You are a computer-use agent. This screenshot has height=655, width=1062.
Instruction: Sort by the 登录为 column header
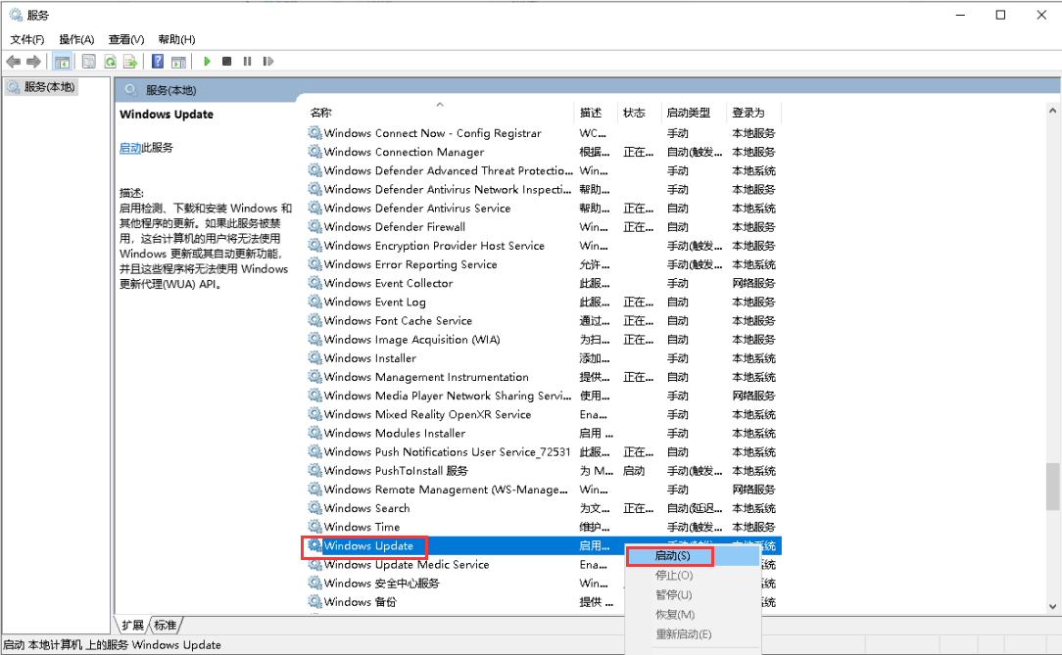point(753,113)
